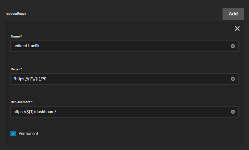Click the Add button for redirectRegex
The width and height of the screenshot is (249, 150).
pyautogui.click(x=233, y=14)
